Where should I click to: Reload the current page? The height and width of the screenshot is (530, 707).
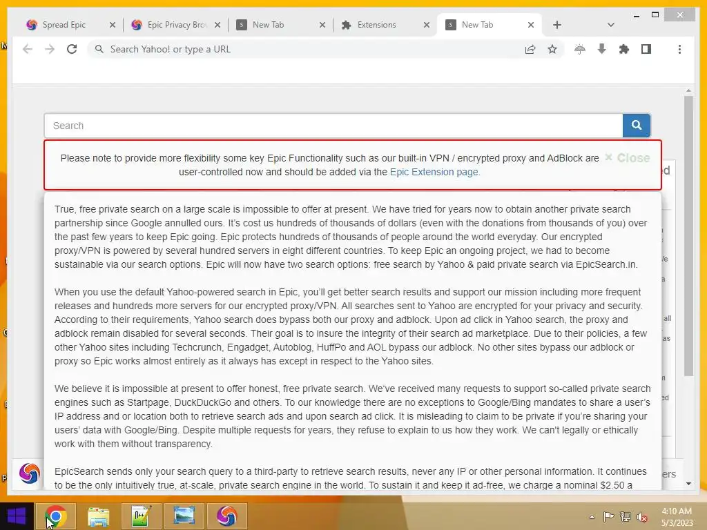pos(72,49)
